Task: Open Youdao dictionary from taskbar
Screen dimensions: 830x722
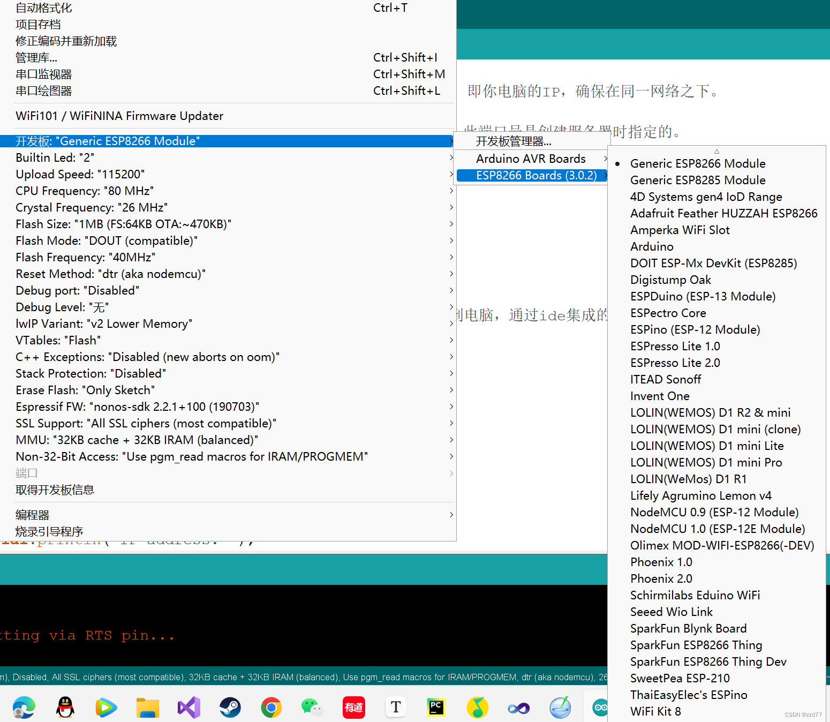Action: pyautogui.click(x=353, y=708)
